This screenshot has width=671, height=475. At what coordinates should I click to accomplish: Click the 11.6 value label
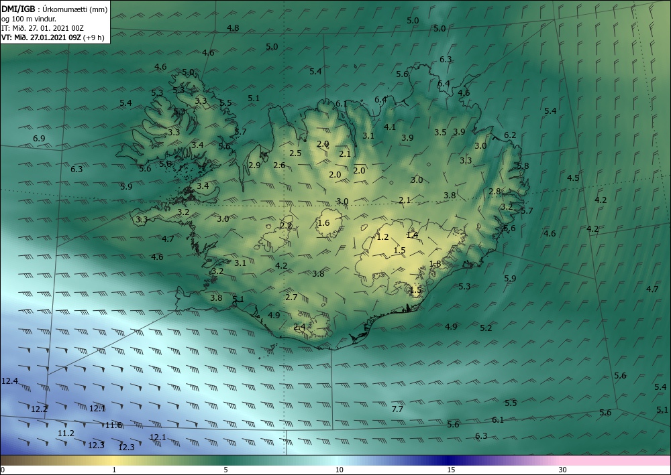coord(113,425)
